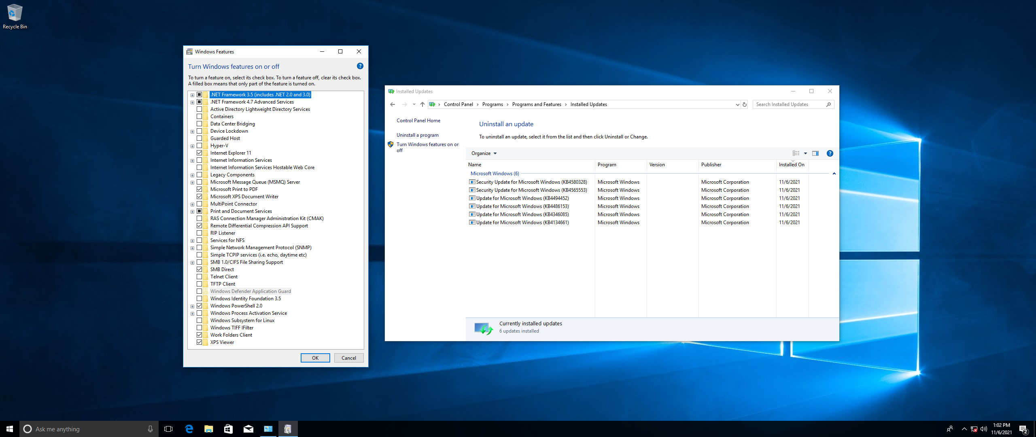Screen dimensions: 1036x437
Task: Click the network icon in the system tray
Action: point(974,429)
